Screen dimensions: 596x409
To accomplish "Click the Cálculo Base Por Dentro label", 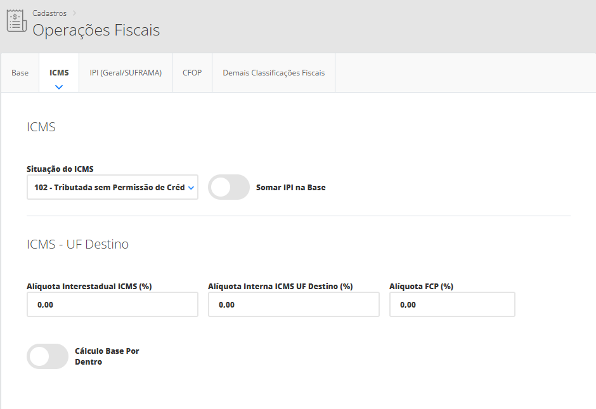I will (x=107, y=356).
